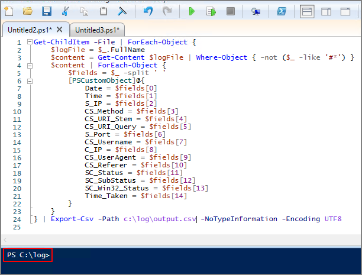The width and height of the screenshot is (362, 275).
Task: Redo the last undone edit
Action: [x=167, y=11]
